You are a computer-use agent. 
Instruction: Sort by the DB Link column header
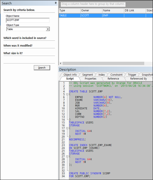pyautogui.click(x=135, y=10)
